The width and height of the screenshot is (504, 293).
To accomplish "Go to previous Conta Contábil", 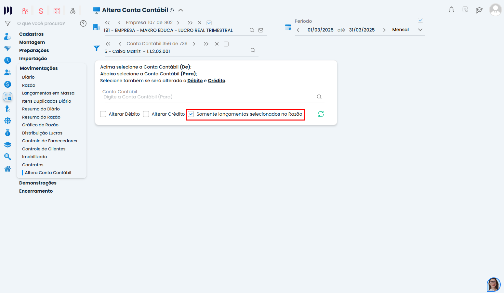I will pyautogui.click(x=120, y=44).
